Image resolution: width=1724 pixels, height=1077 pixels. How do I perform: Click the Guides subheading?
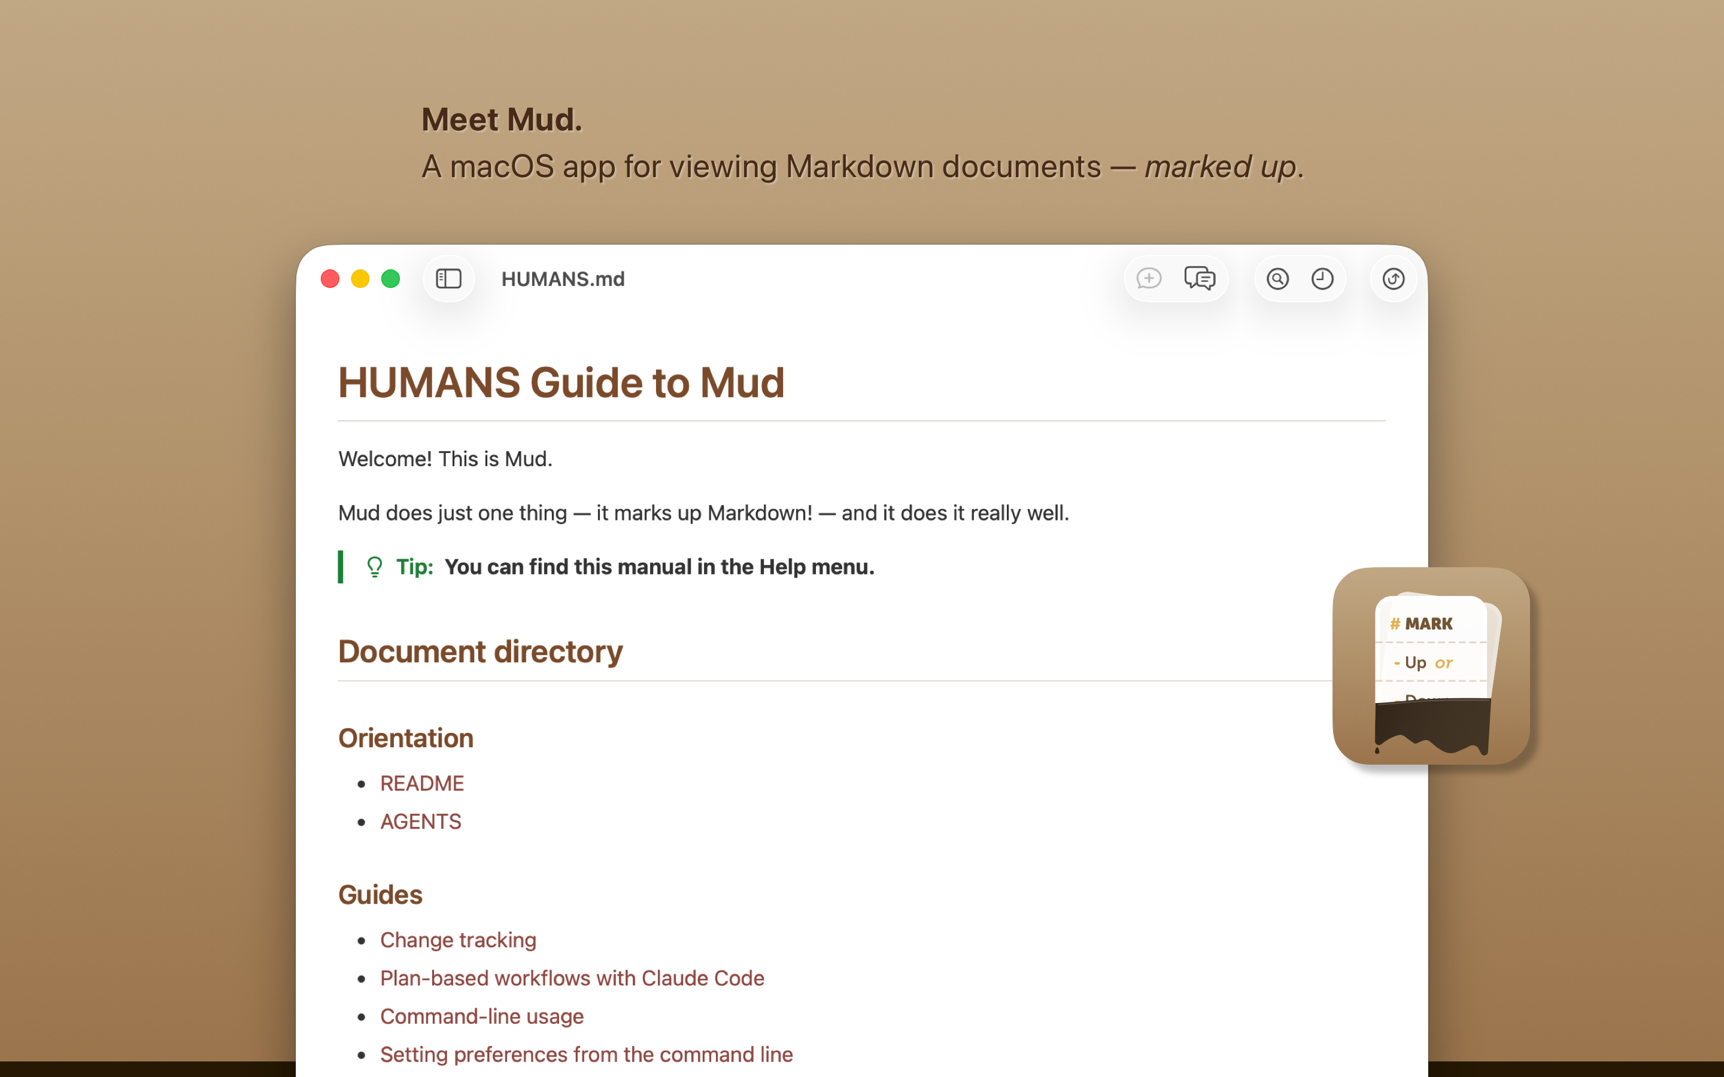380,895
